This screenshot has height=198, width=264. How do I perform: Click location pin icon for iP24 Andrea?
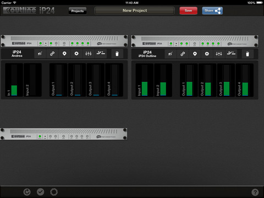[64, 54]
